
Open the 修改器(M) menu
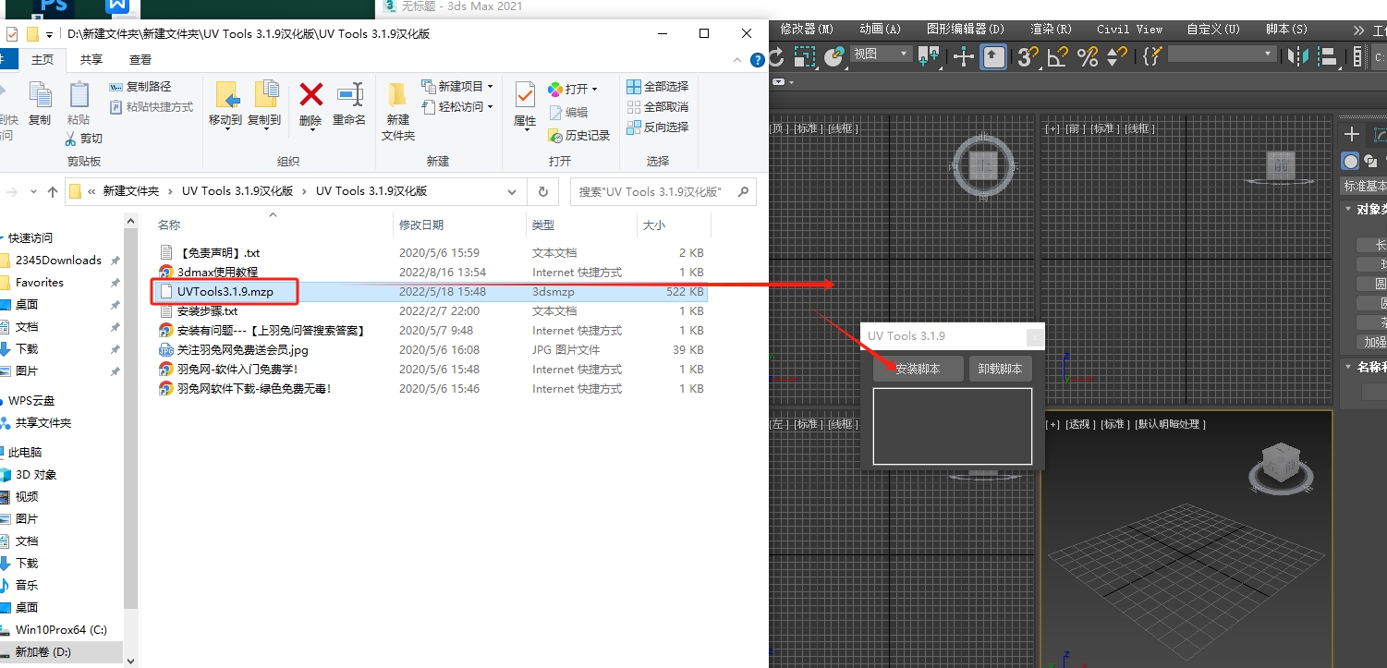click(x=807, y=30)
